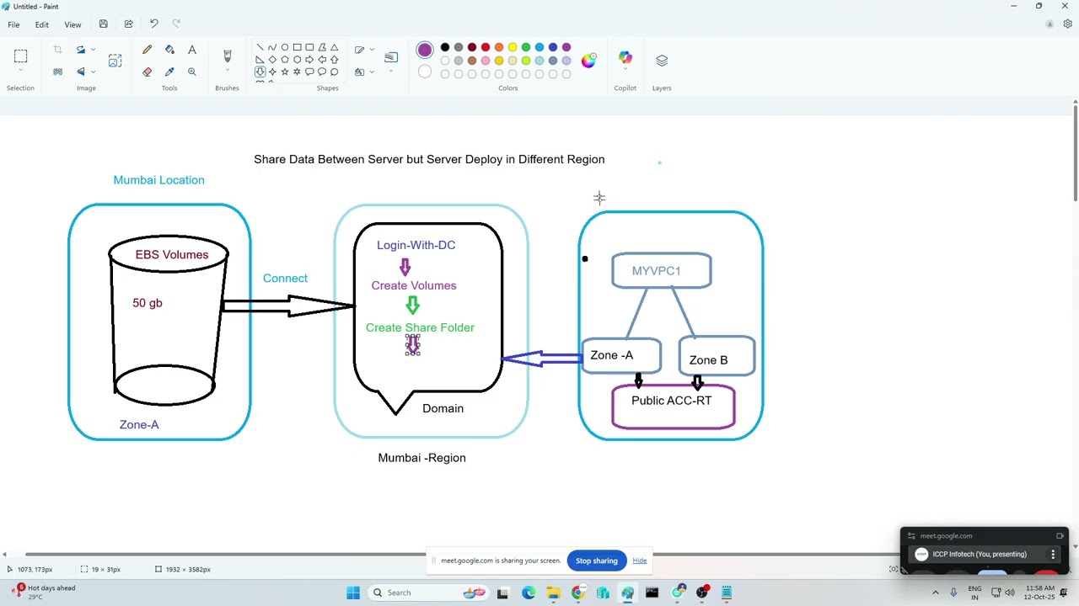The image size is (1079, 606).
Task: Click the clock showing 11:58 AM
Action: click(x=1040, y=593)
